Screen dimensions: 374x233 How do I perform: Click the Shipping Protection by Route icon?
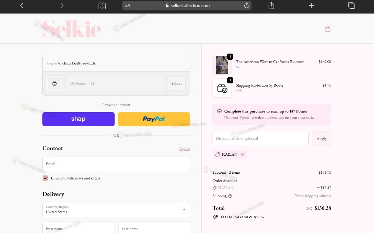click(x=222, y=88)
